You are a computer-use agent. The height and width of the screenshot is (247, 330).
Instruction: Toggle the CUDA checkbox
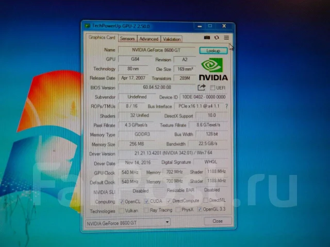pos(146,201)
